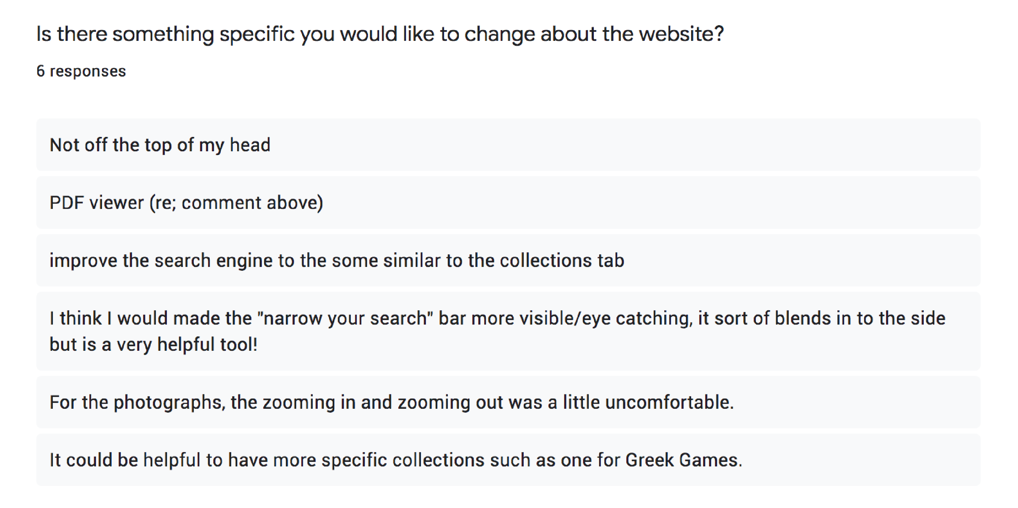
Task: Click the quoted "narrow your search" phrase
Action: pos(345,319)
